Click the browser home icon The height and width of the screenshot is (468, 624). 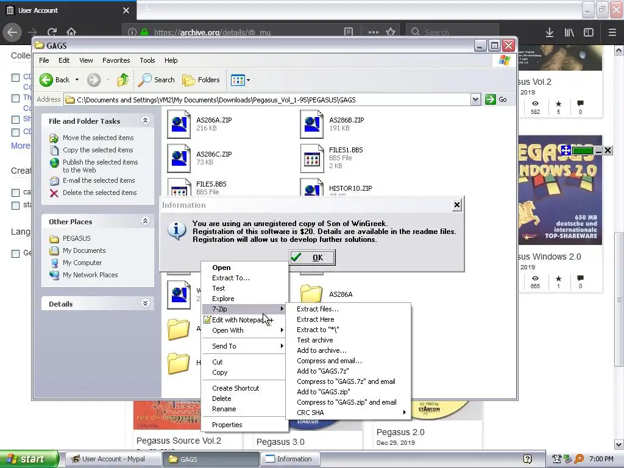click(x=71, y=32)
